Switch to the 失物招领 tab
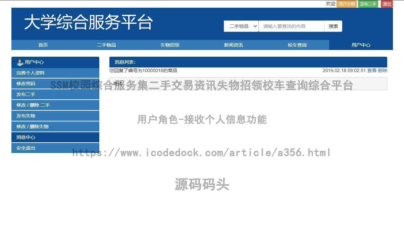This screenshot has height=252, width=404. [x=170, y=45]
